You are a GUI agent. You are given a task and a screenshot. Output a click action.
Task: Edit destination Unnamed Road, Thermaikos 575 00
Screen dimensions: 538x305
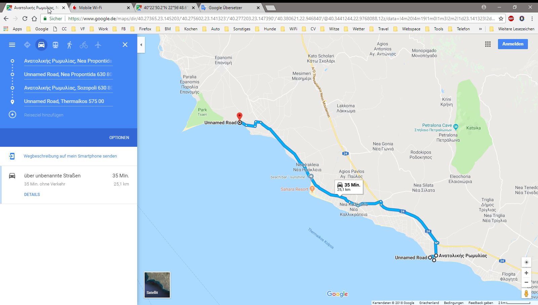(68, 101)
